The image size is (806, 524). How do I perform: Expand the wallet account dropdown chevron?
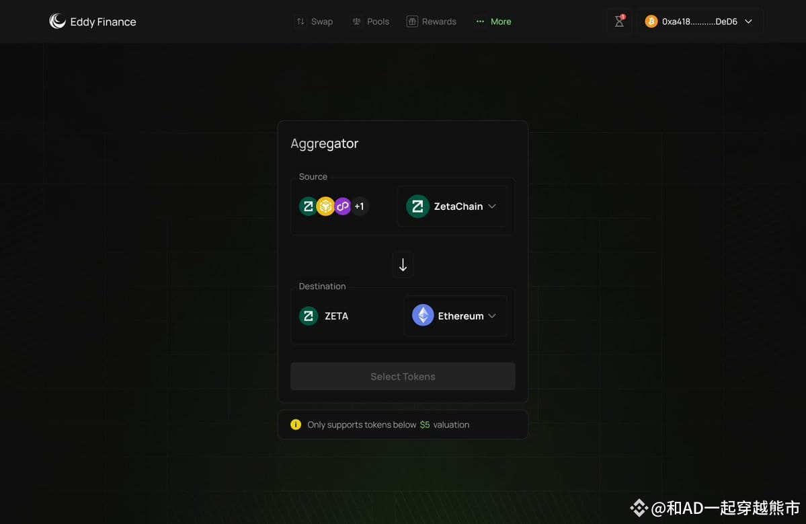(748, 22)
